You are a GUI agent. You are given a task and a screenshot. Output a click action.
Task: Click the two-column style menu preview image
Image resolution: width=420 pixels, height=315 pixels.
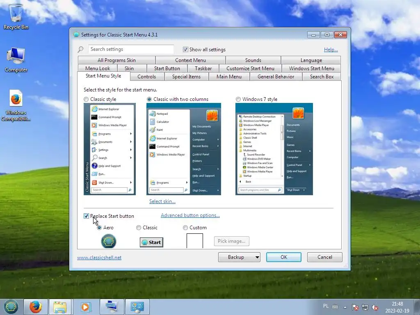184,149
